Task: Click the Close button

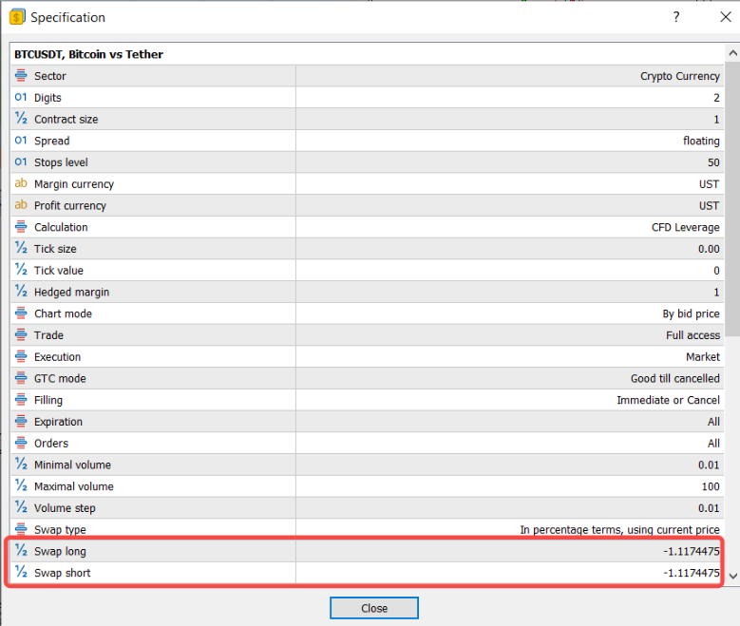Action: [x=373, y=608]
